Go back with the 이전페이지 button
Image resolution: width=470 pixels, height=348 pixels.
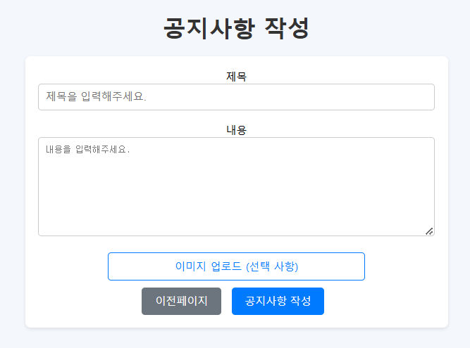[x=181, y=301]
